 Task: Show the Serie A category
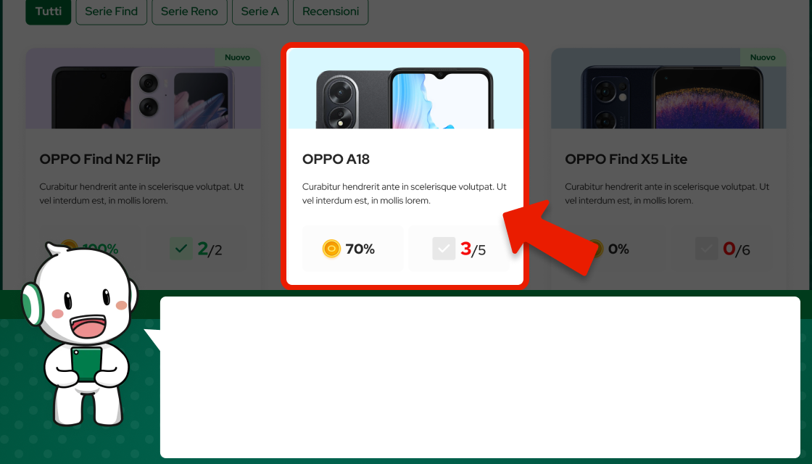(x=260, y=12)
